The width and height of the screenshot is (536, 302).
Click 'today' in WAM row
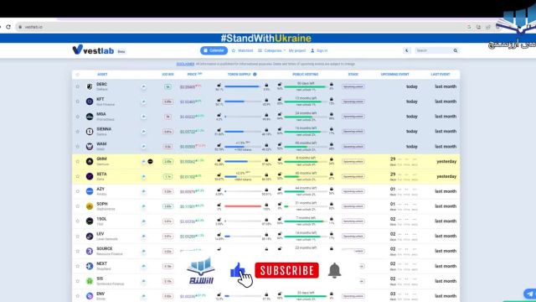(x=412, y=147)
